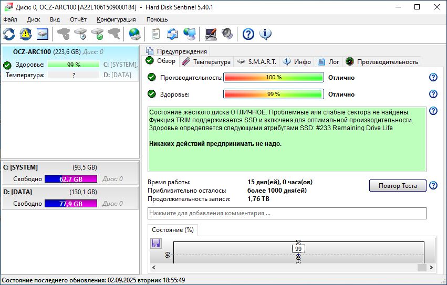Image resolution: width=447 pixels, height=285 pixels.
Task: Click the blue info bubble toolbar icon
Action: tap(265, 34)
